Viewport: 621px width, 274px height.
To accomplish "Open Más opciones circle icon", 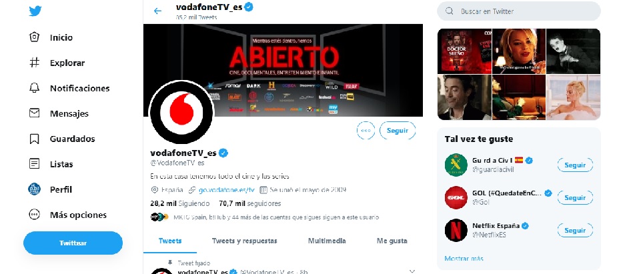I will 35,215.
